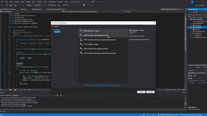Click Search Solution Explorer box
The width and height of the screenshot is (207, 116).
(x=197, y=15)
